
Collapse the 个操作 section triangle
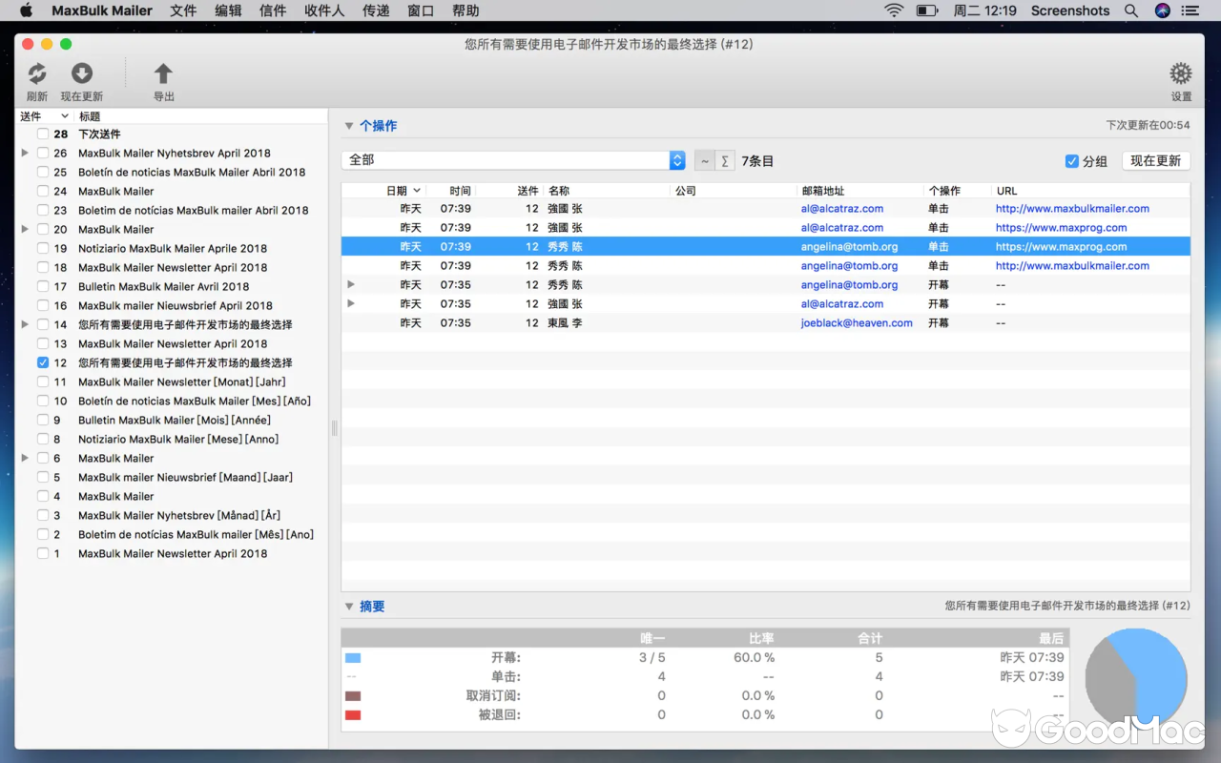click(x=349, y=125)
